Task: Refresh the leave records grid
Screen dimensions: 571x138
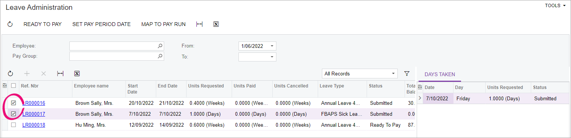Action: (10, 74)
